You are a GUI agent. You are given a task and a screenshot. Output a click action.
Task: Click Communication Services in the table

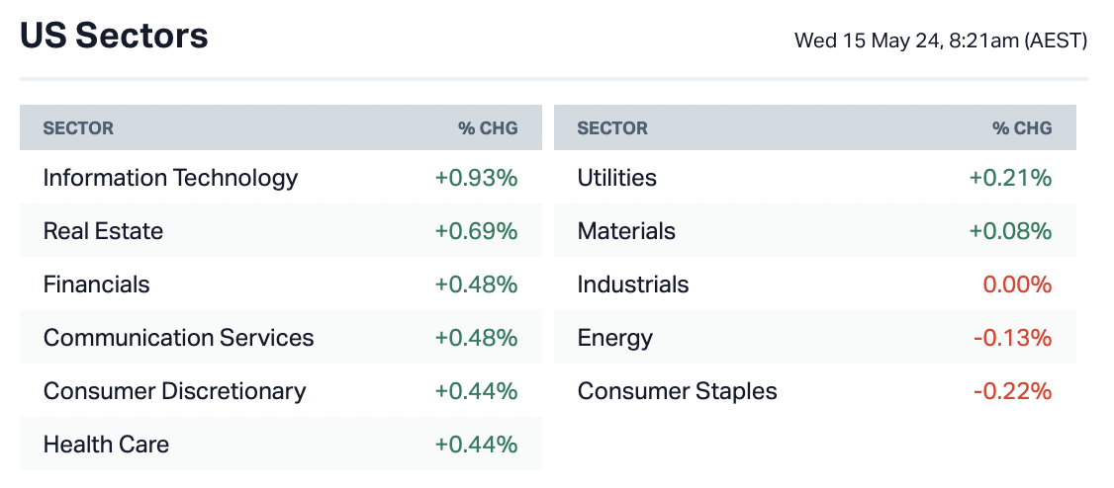178,338
